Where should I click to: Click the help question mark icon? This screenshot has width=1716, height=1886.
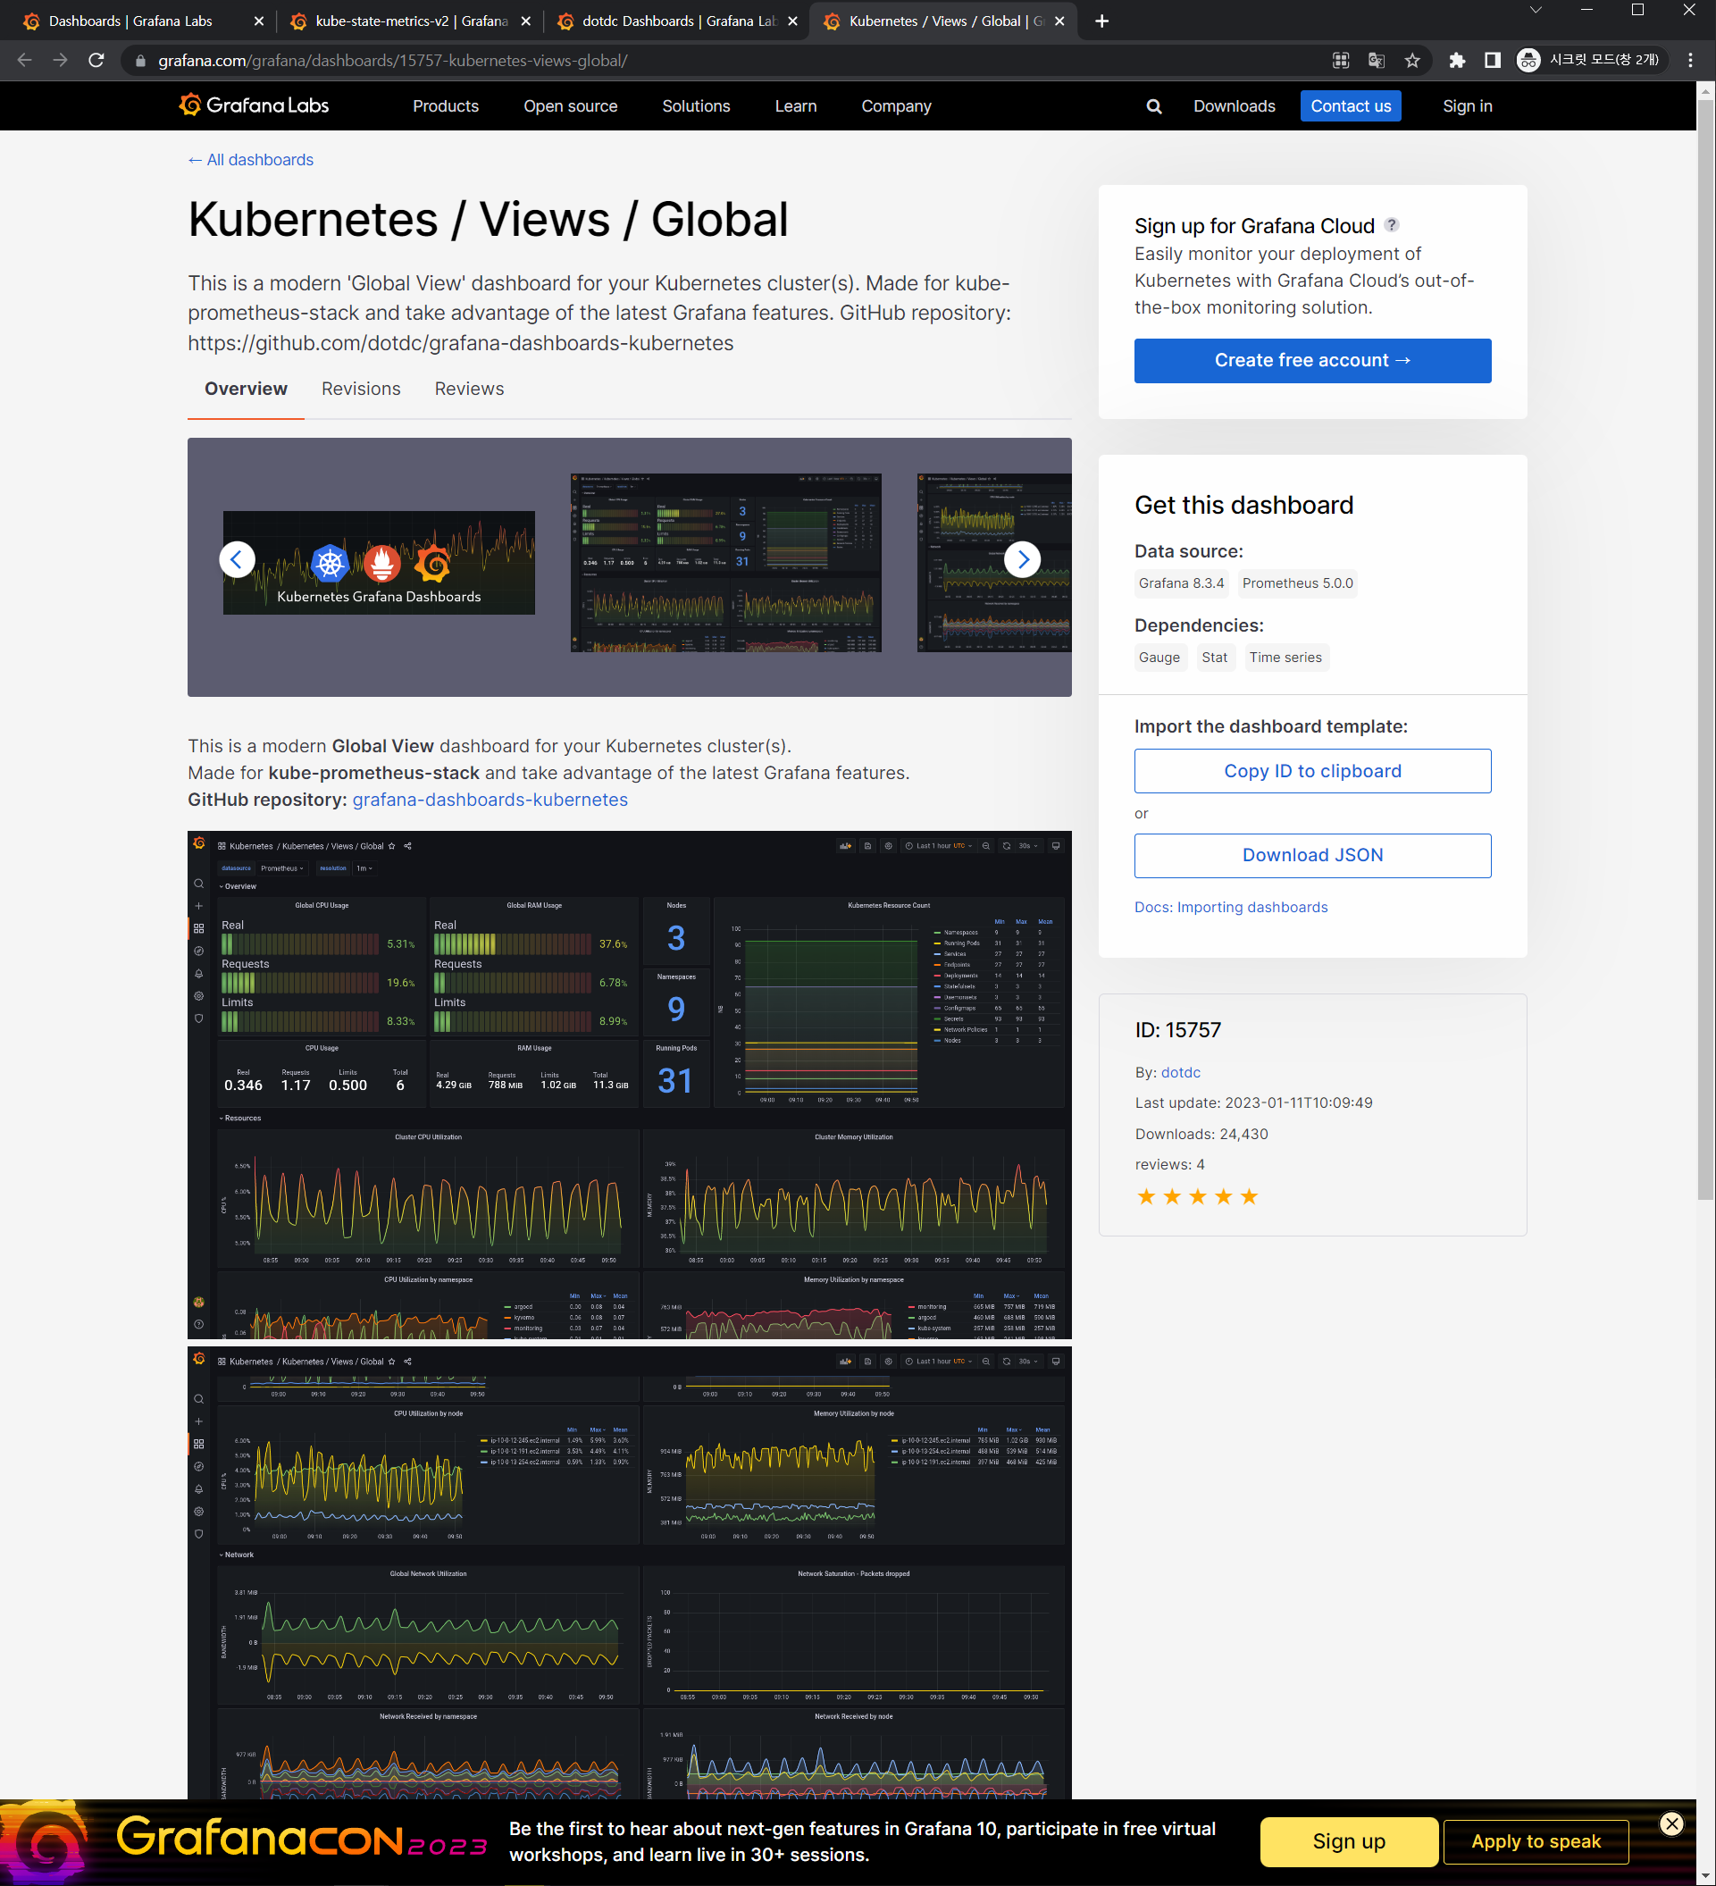click(1392, 224)
